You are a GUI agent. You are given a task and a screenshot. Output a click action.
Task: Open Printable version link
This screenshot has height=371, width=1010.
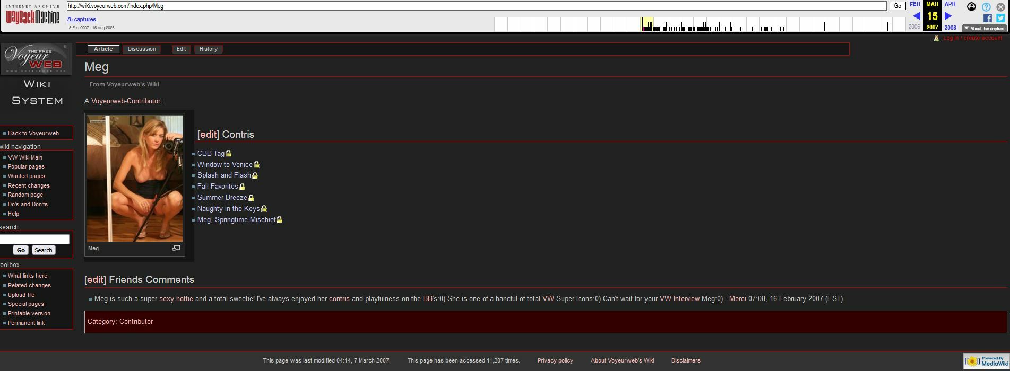click(x=29, y=313)
